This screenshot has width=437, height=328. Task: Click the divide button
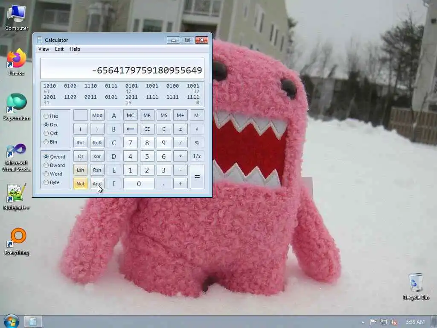pos(181,143)
